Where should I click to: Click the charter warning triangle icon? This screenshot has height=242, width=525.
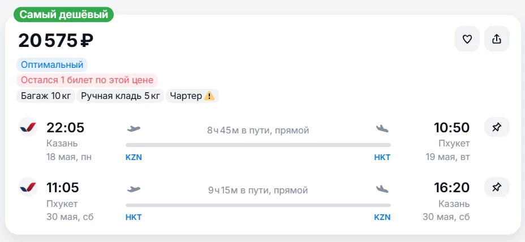pos(209,96)
